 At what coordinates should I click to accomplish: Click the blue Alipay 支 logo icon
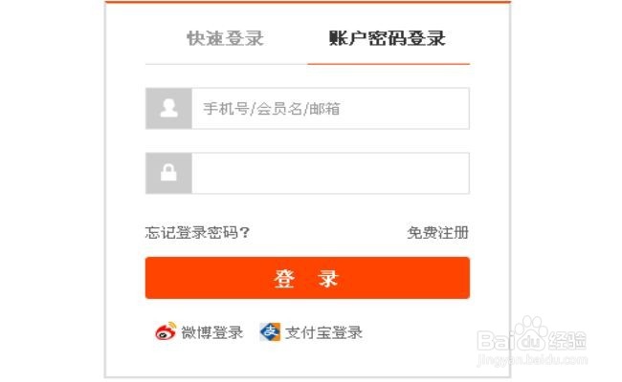click(x=270, y=331)
